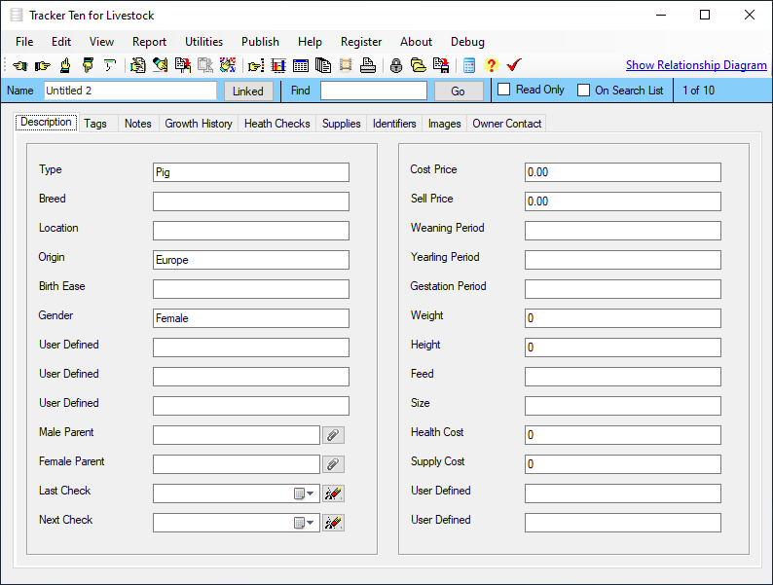This screenshot has width=773, height=585.
Task: Click into the Breed input field
Action: [x=250, y=201]
